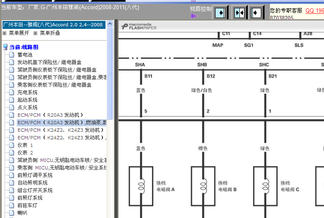The image size is (324, 218).
Task: Select the 当前:线路图 root node
Action: click(24, 47)
